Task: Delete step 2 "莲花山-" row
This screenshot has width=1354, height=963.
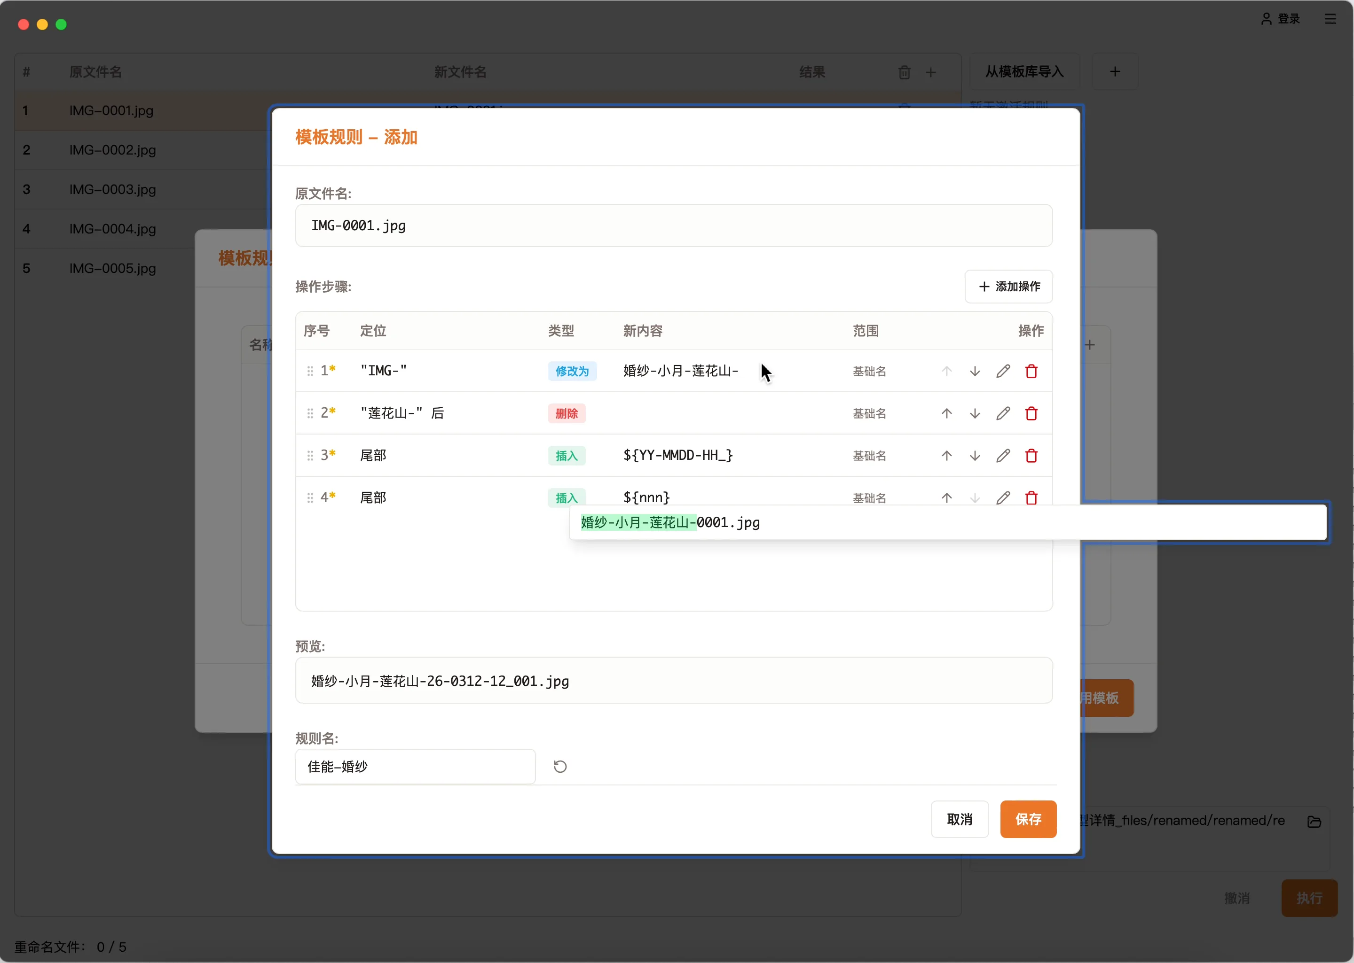Action: point(1031,413)
